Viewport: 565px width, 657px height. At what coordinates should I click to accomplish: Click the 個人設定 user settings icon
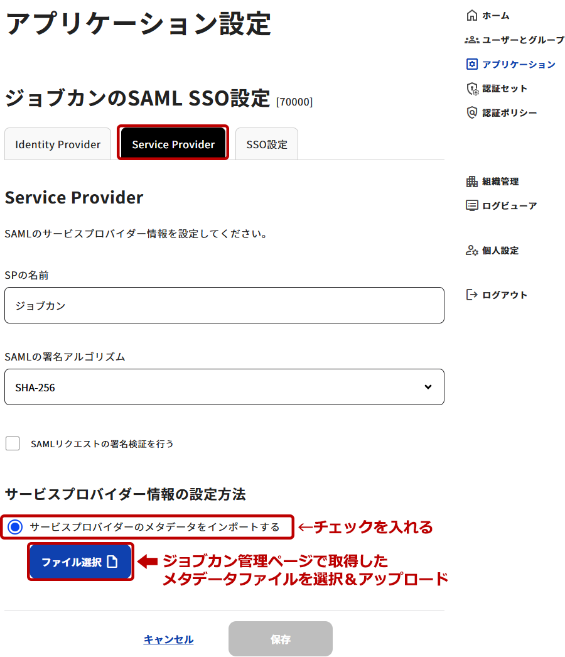pos(472,251)
